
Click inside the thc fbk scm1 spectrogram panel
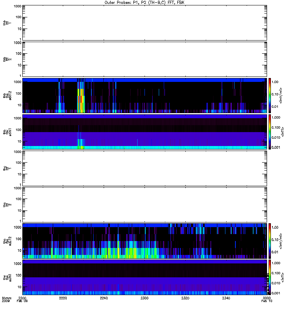tap(144, 277)
